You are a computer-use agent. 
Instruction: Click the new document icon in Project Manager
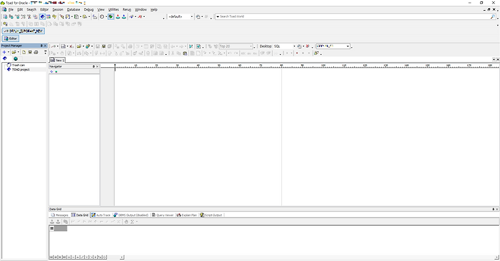23,52
